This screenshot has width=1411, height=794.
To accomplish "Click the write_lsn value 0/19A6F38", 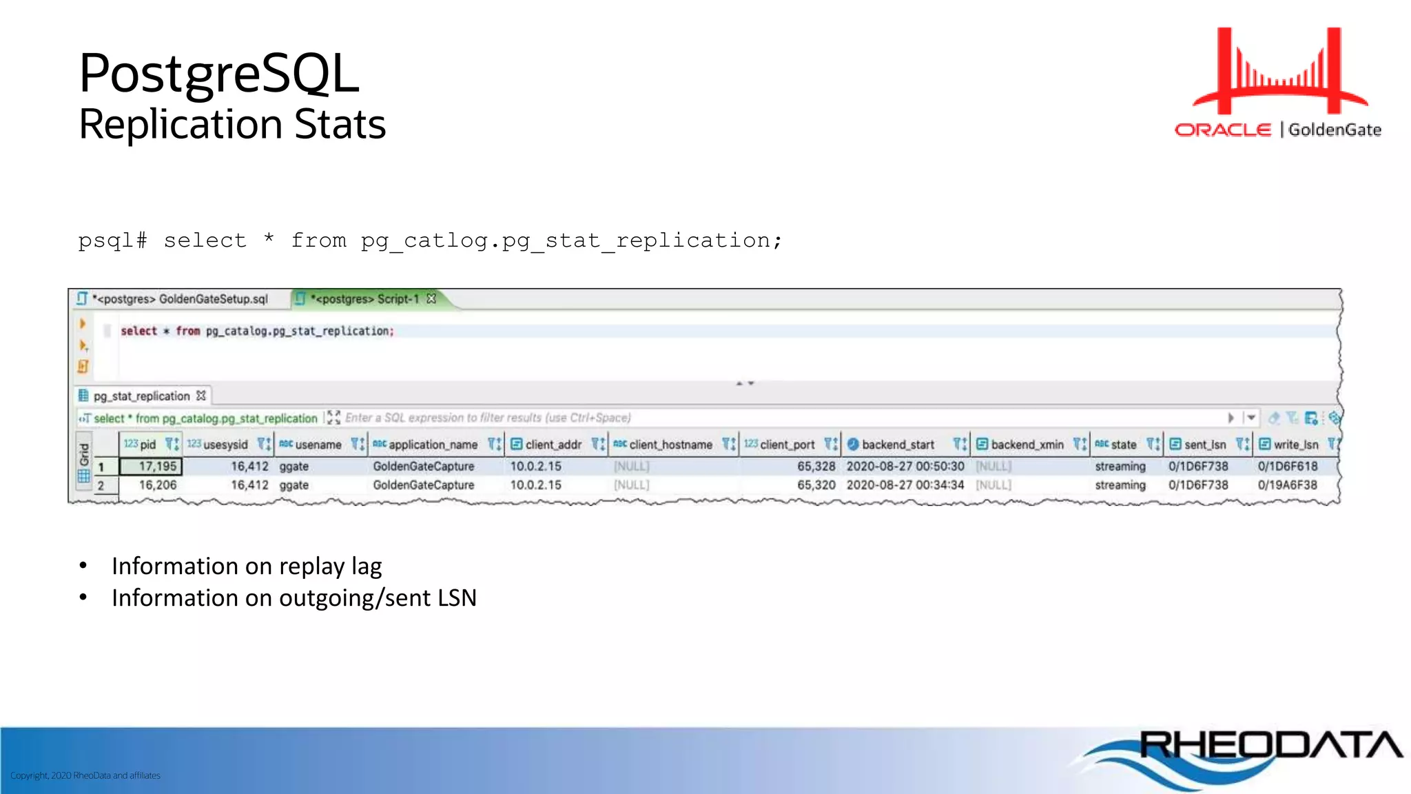I will [1288, 485].
